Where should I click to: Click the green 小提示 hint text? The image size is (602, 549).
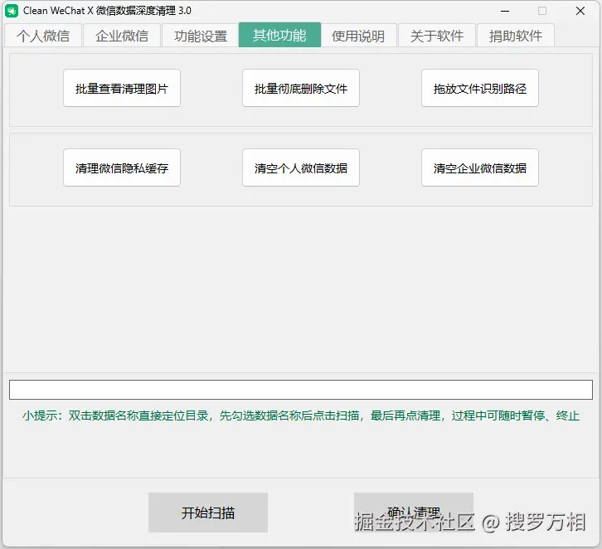301,415
